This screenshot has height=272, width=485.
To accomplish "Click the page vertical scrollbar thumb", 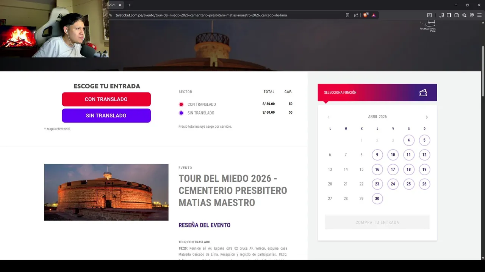I will point(483,71).
